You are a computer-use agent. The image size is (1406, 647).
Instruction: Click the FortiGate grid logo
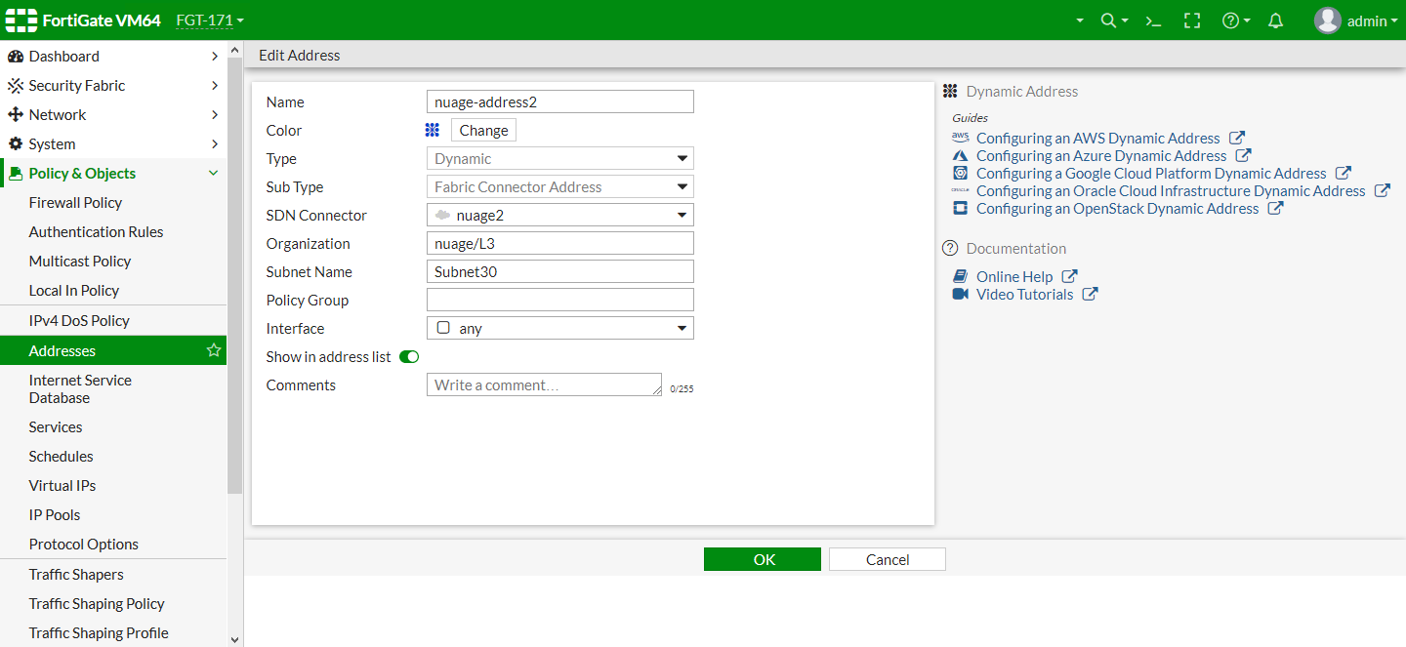21,20
